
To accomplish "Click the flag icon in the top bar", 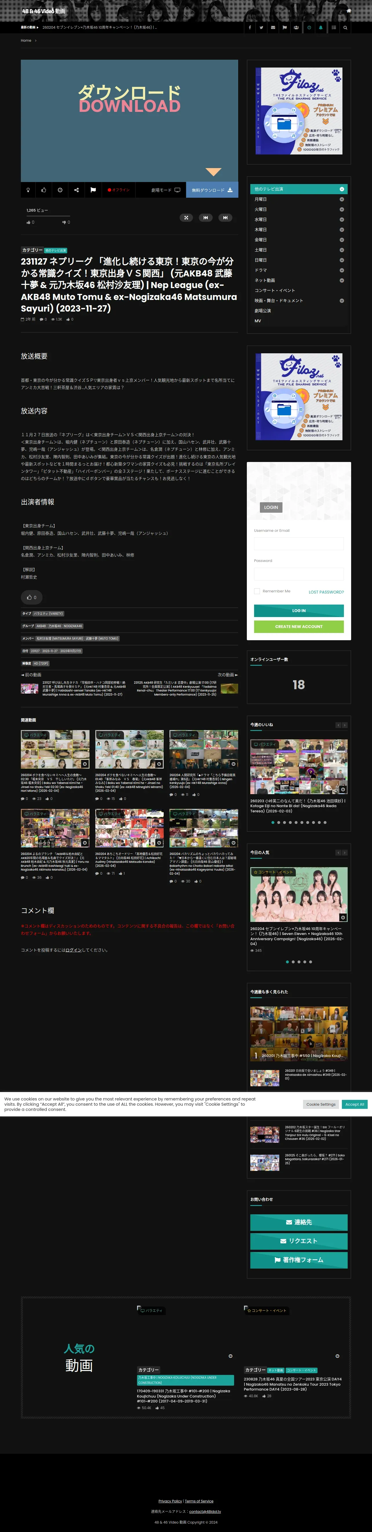I will click(285, 27).
